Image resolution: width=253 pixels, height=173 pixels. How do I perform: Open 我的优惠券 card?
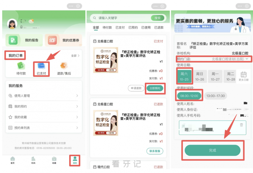pos(64,40)
